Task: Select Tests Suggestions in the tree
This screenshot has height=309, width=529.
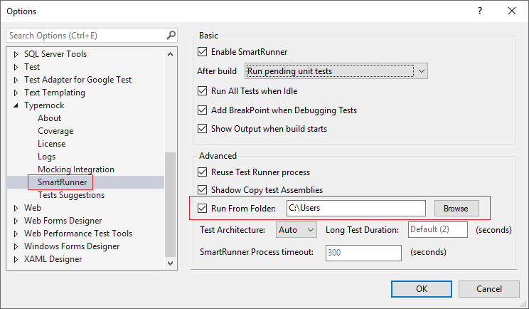Action: (x=71, y=195)
